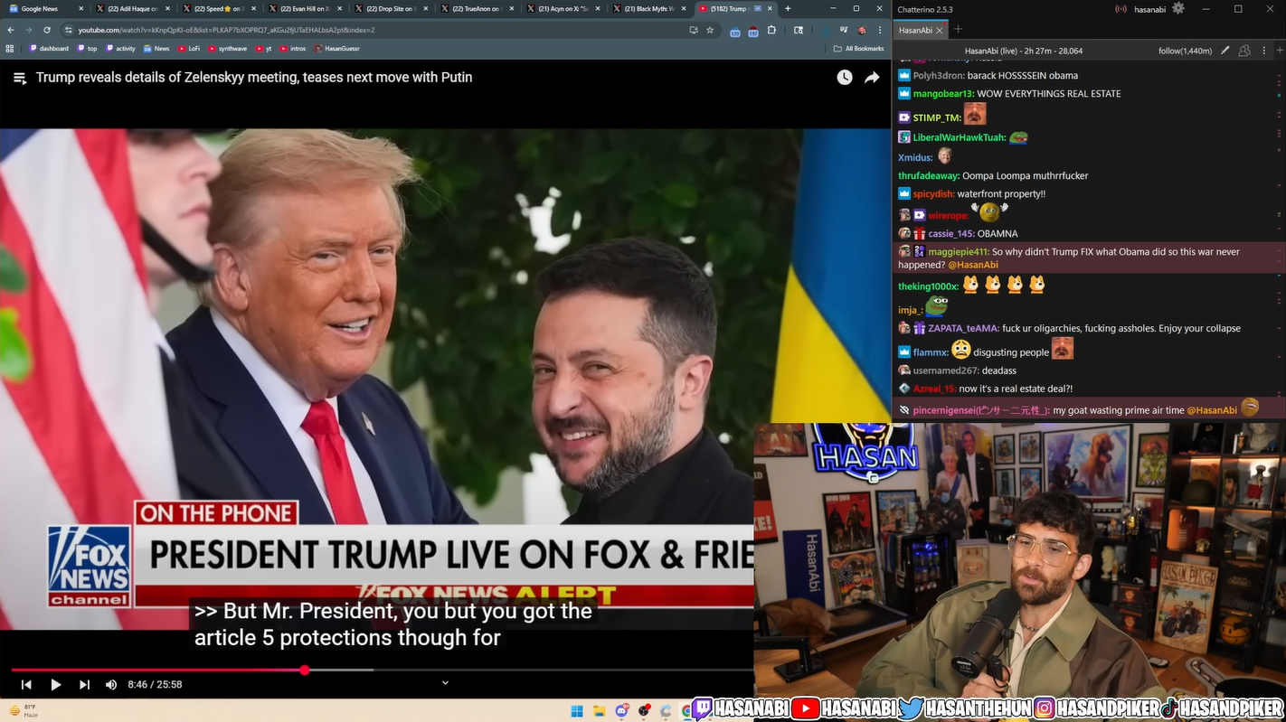Switch to the Adil Haque X tab
This screenshot has height=722, width=1286.
click(x=132, y=9)
